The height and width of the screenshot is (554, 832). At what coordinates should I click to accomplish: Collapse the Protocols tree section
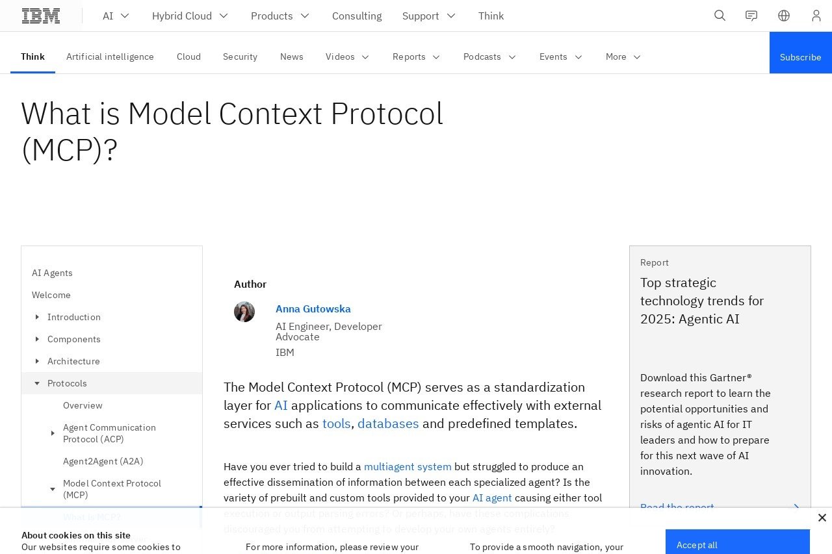(x=37, y=383)
